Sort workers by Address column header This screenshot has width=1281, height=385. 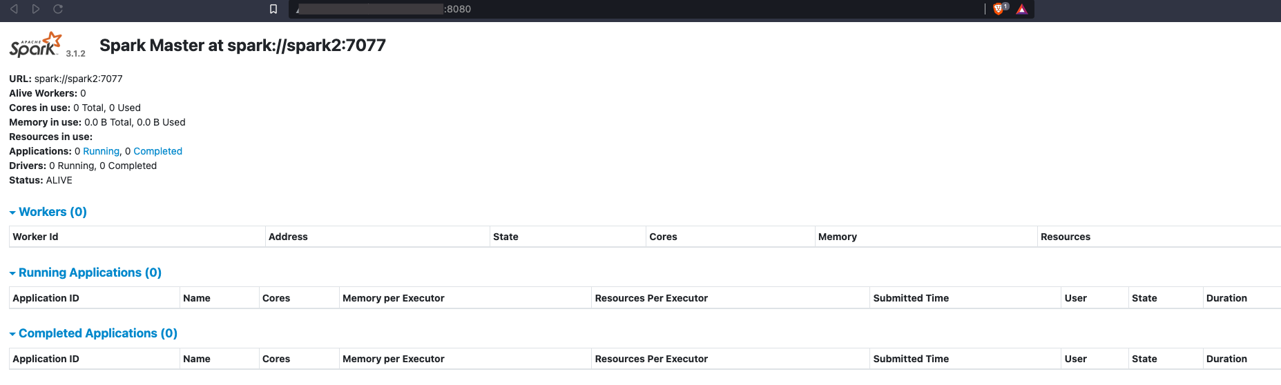pyautogui.click(x=288, y=237)
